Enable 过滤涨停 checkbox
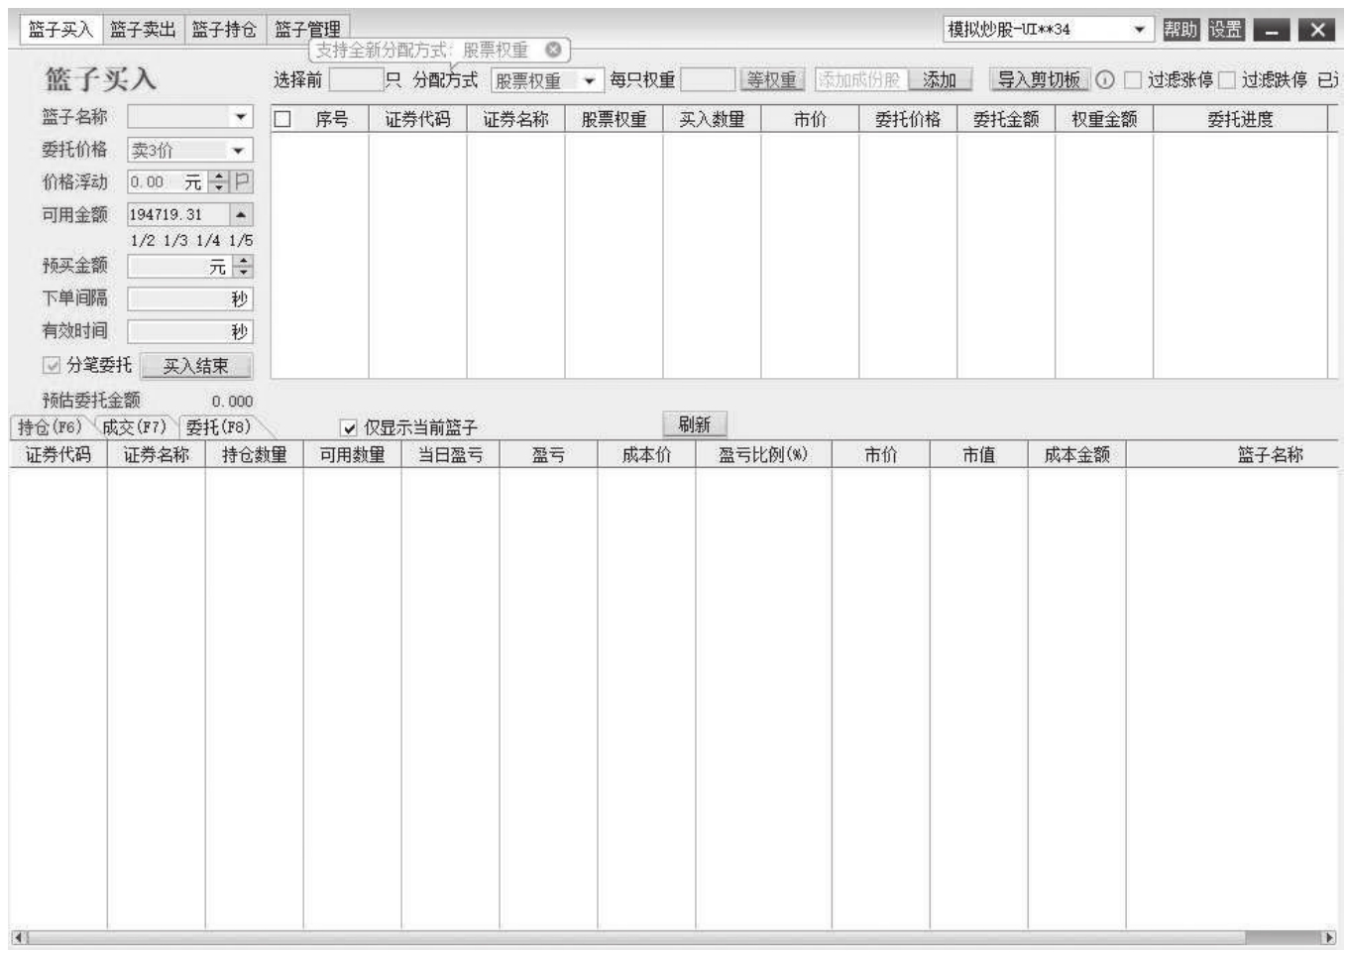The image size is (1347, 953). [x=1133, y=80]
